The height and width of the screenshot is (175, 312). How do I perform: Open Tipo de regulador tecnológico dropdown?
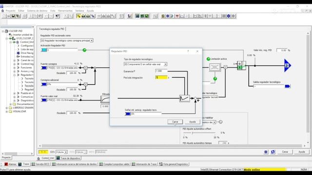tap(165, 64)
